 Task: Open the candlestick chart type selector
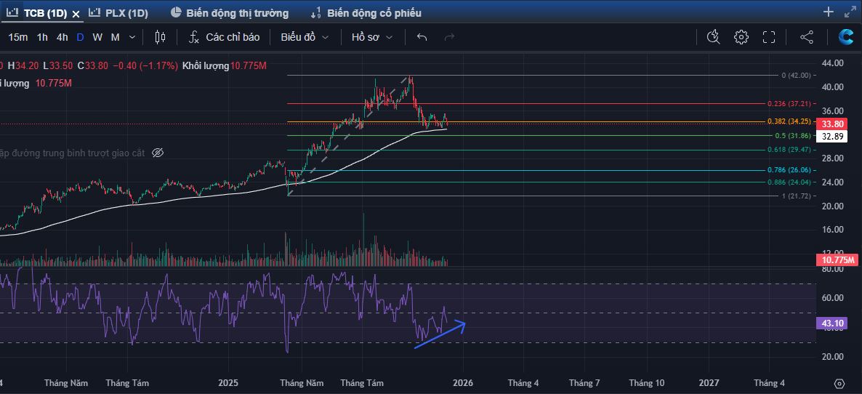tap(160, 37)
